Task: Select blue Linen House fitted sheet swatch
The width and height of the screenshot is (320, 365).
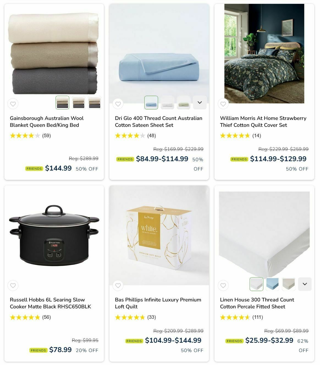Action: click(272, 284)
